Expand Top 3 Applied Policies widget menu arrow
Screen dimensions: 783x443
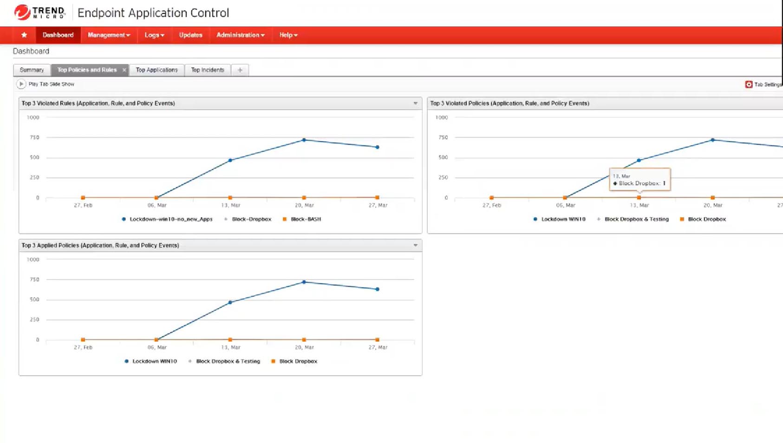click(416, 245)
